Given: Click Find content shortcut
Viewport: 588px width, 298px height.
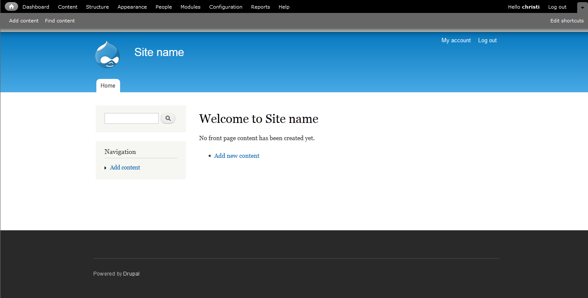Looking at the screenshot, I should click(60, 21).
